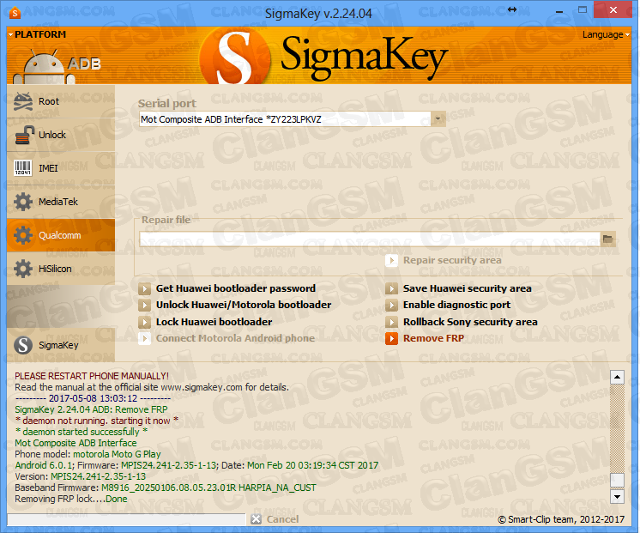Expand the PLATFORM menu
The image size is (640, 533).
(x=37, y=34)
